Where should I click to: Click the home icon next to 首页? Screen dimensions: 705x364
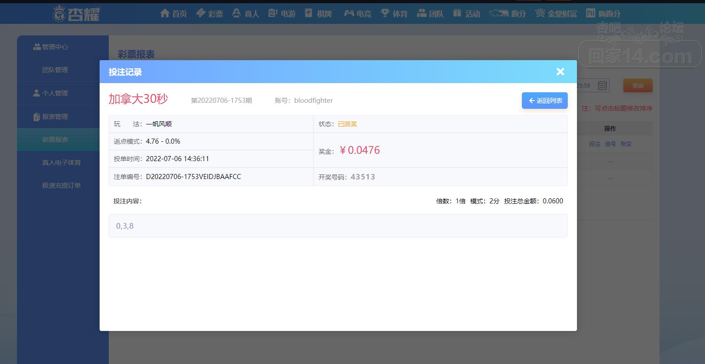(165, 13)
